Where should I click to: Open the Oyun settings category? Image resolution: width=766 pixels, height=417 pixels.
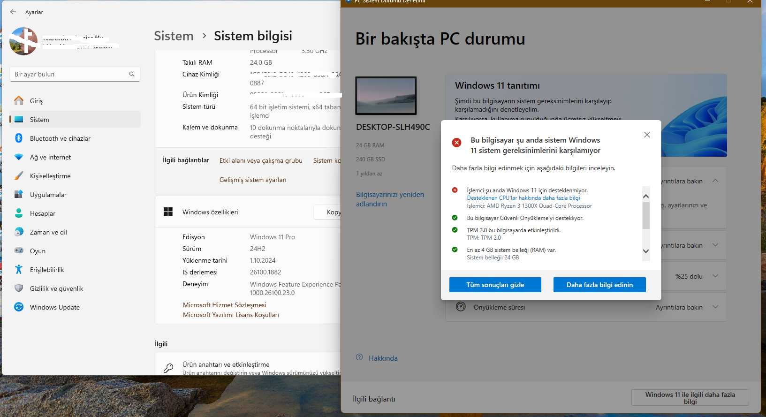[75, 250]
